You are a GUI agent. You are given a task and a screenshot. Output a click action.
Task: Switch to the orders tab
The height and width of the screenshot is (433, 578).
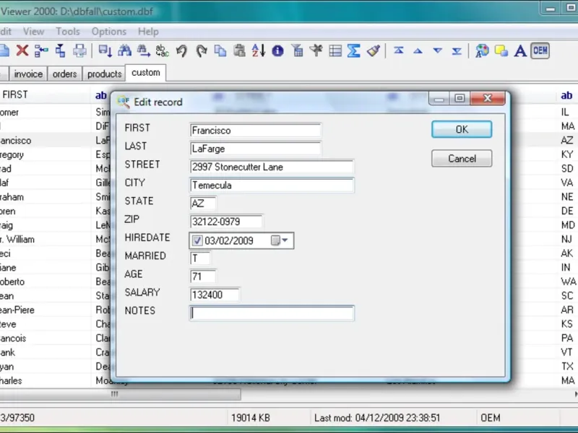point(64,74)
